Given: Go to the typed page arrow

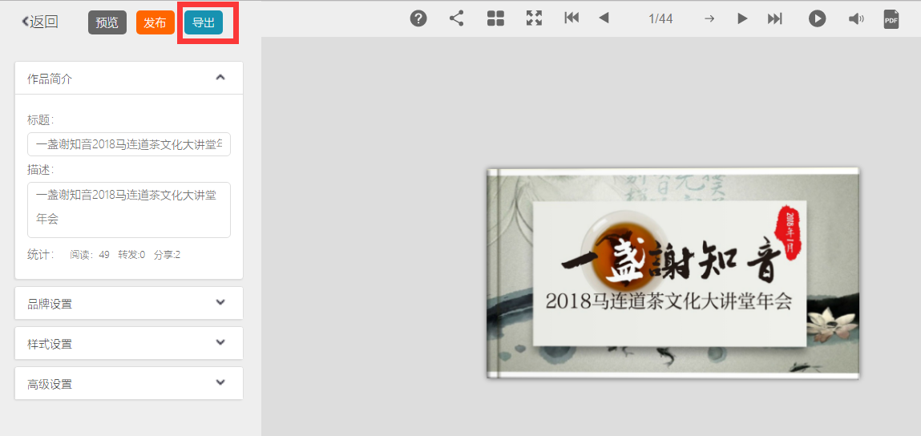Looking at the screenshot, I should coord(709,18).
